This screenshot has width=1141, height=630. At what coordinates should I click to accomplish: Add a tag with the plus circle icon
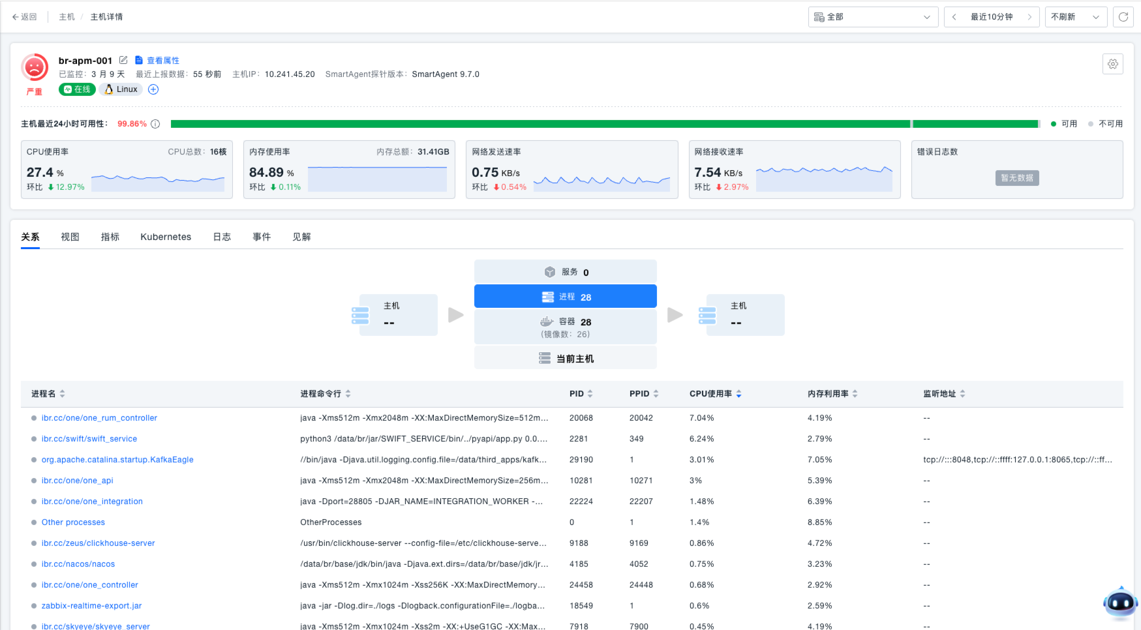[x=153, y=89]
